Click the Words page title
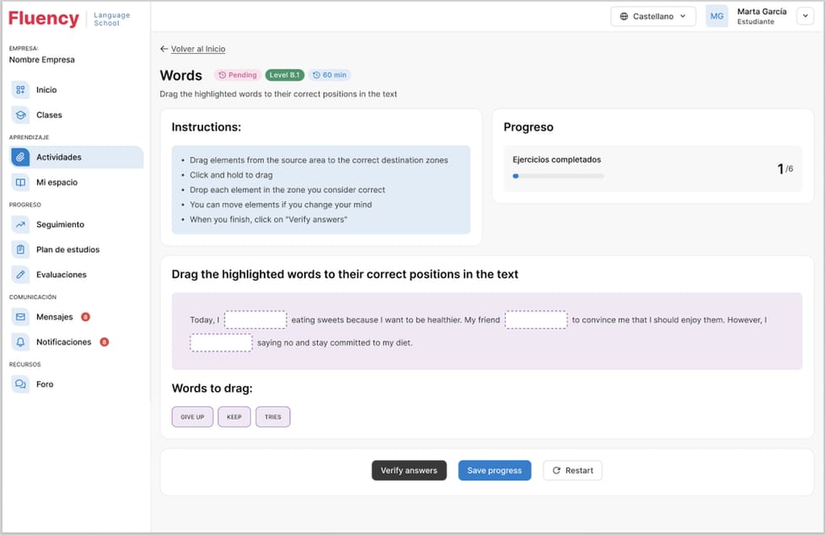This screenshot has height=536, width=826. click(x=180, y=75)
